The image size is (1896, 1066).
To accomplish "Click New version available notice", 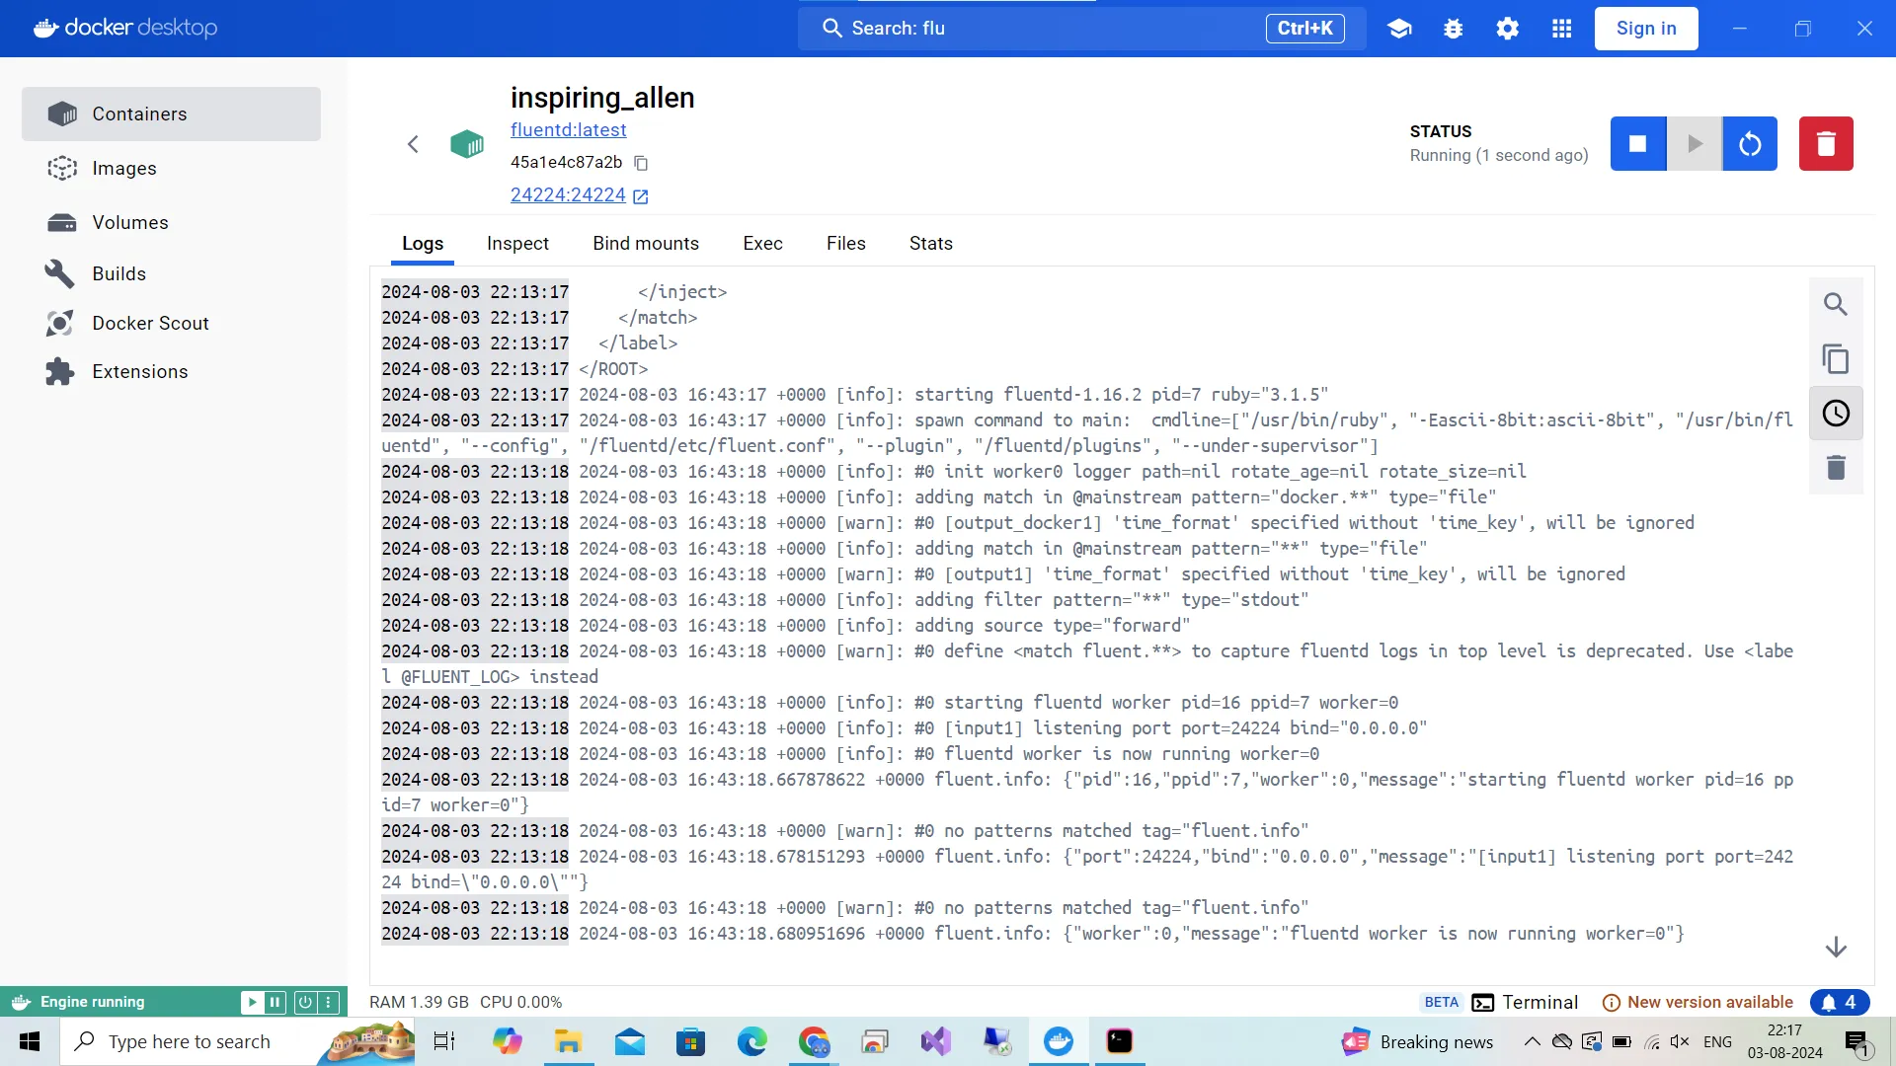I will point(1698,1003).
